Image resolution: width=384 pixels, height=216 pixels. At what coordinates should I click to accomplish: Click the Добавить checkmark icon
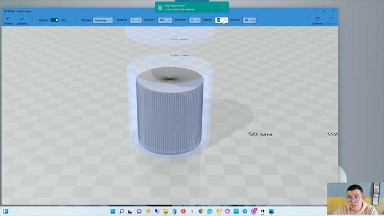[22, 19]
